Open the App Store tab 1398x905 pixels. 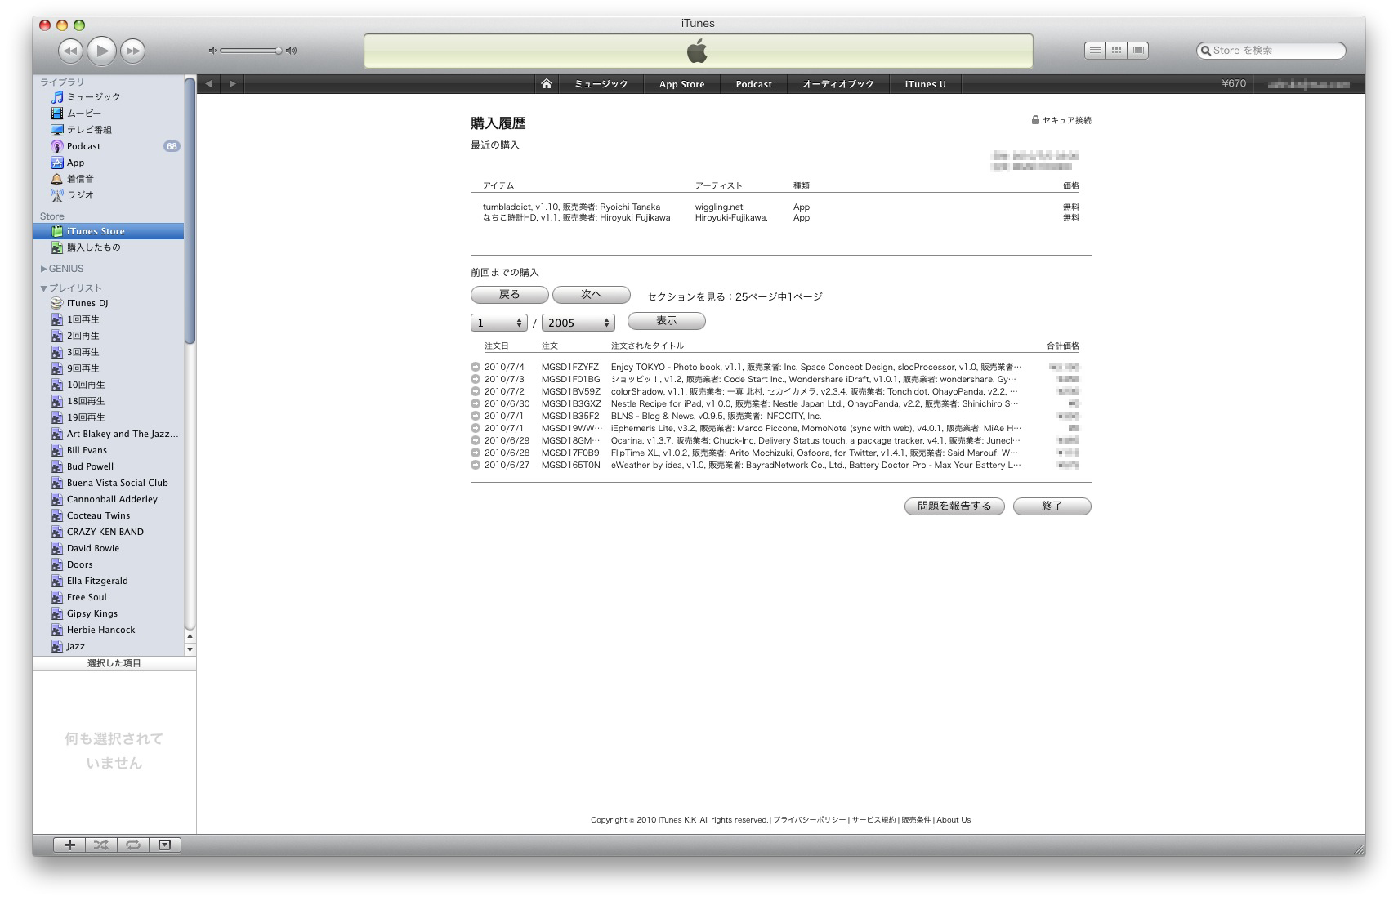click(681, 84)
